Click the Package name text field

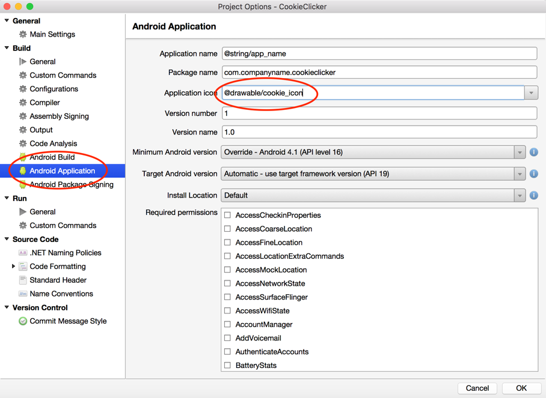(x=379, y=73)
